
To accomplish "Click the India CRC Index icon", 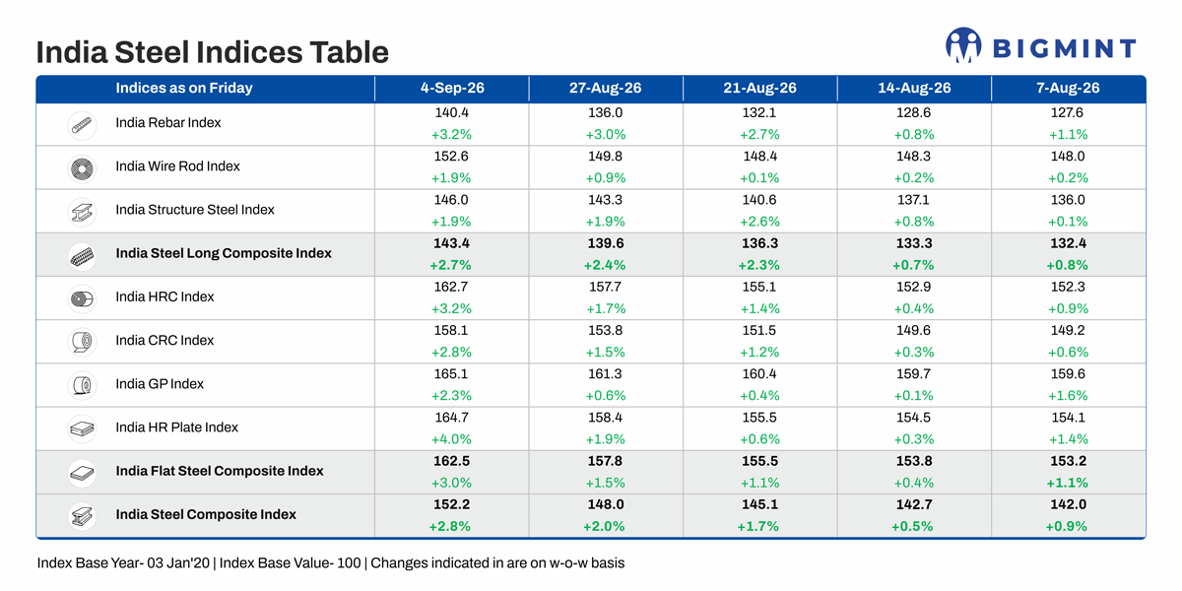I will click(81, 342).
